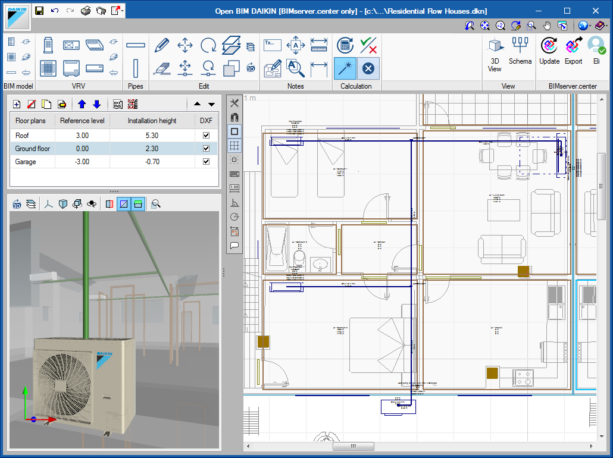Open the 3D View button
This screenshot has height=458, width=613.
point(495,55)
